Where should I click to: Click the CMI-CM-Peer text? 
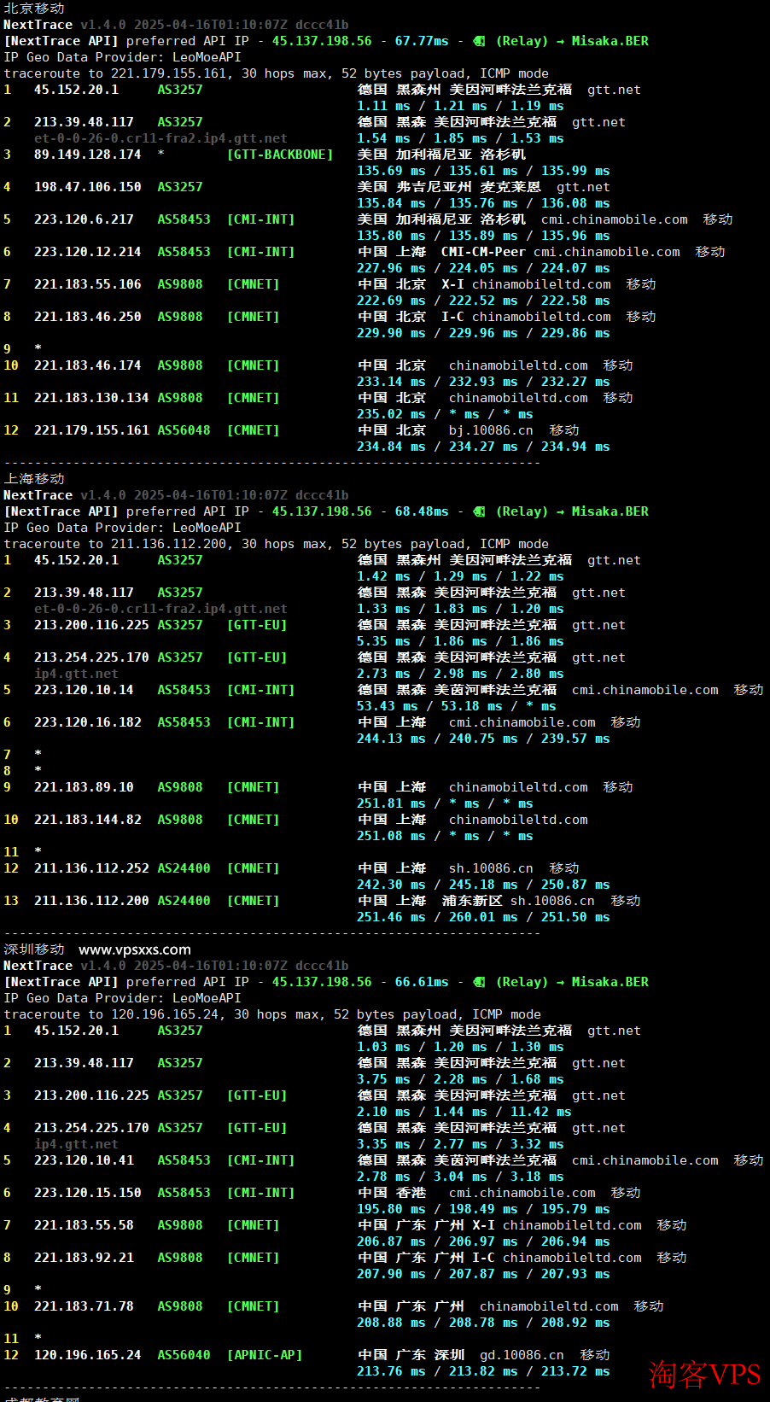coord(483,252)
